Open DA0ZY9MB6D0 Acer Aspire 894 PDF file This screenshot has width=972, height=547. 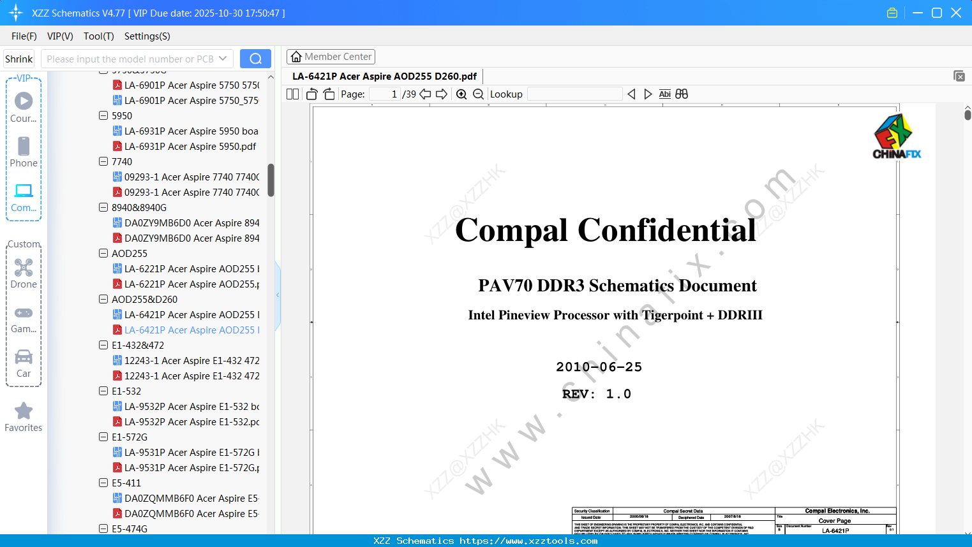click(x=186, y=238)
